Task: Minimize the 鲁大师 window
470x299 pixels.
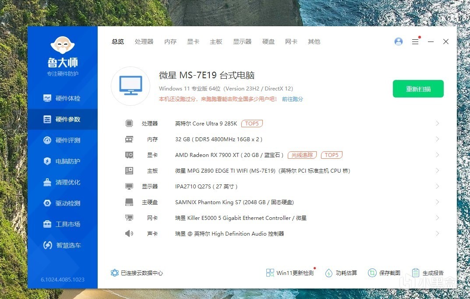Action: click(x=431, y=42)
